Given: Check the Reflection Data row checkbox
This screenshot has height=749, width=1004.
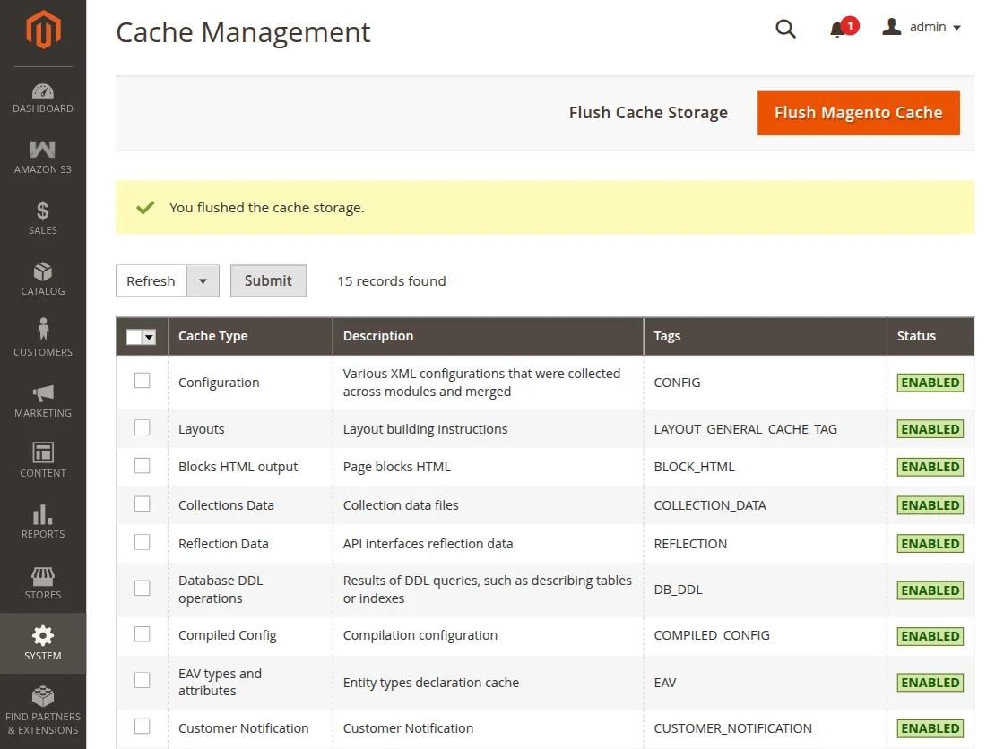Looking at the screenshot, I should [142, 542].
